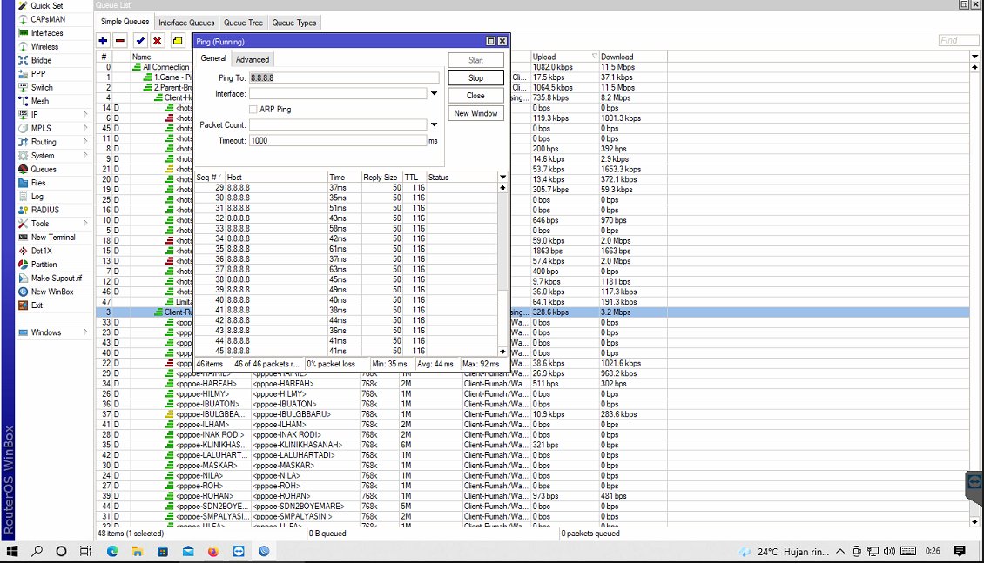Click the blue checkmark enable icon

tap(140, 41)
